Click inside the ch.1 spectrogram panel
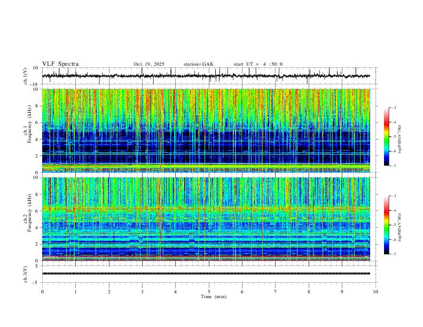The width and height of the screenshot is (423, 327). pyautogui.click(x=206, y=130)
